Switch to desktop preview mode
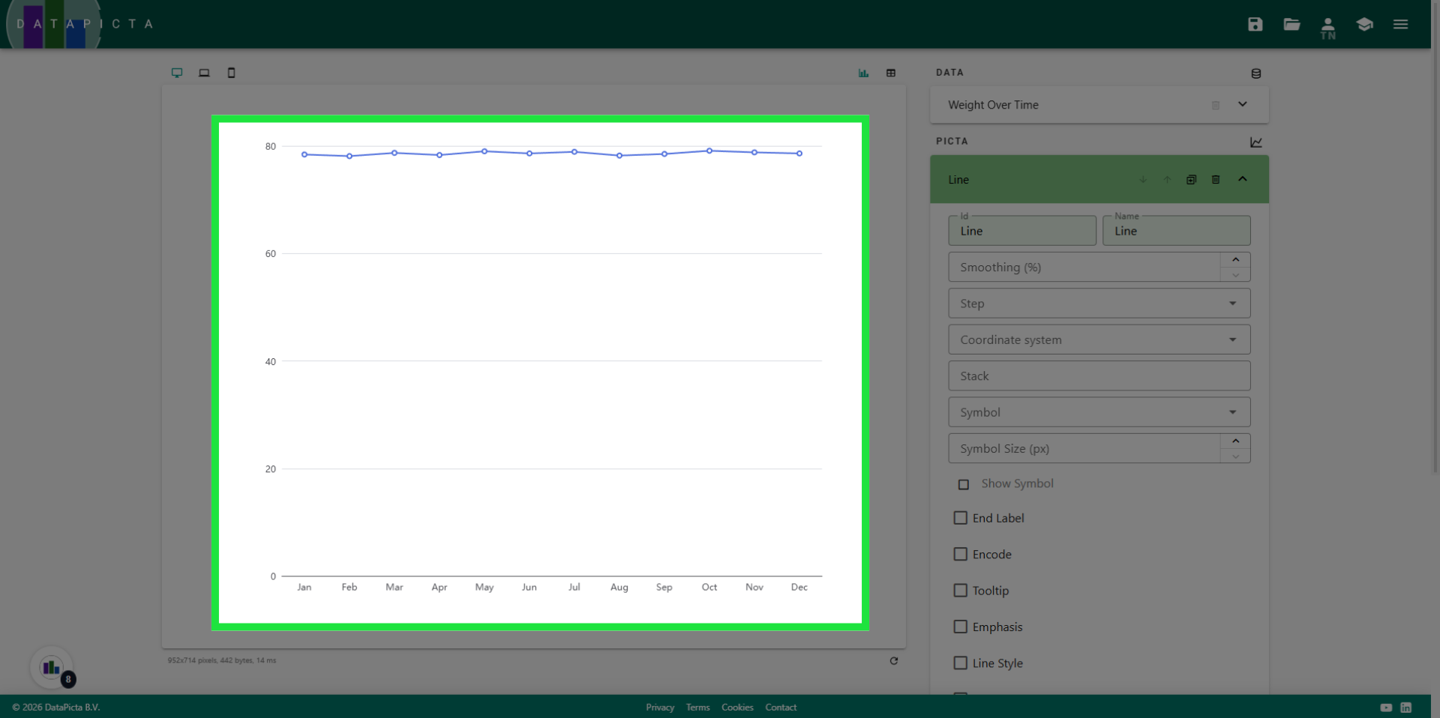This screenshot has width=1440, height=718. click(x=177, y=73)
